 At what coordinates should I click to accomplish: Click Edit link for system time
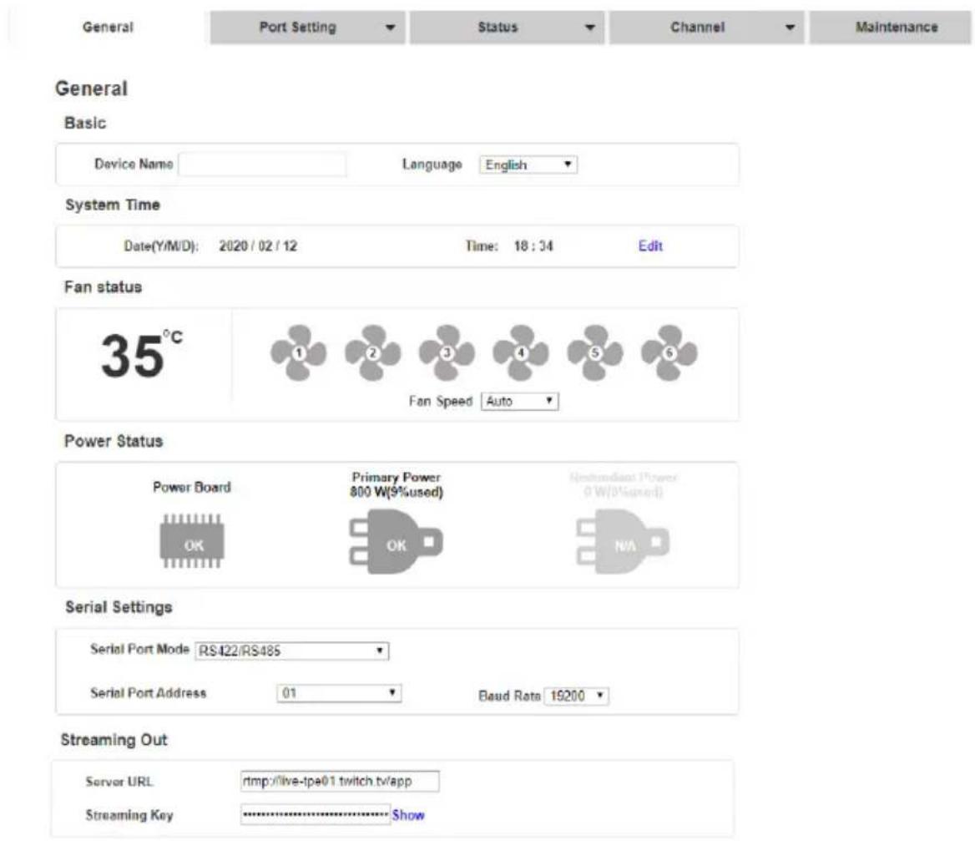650,246
